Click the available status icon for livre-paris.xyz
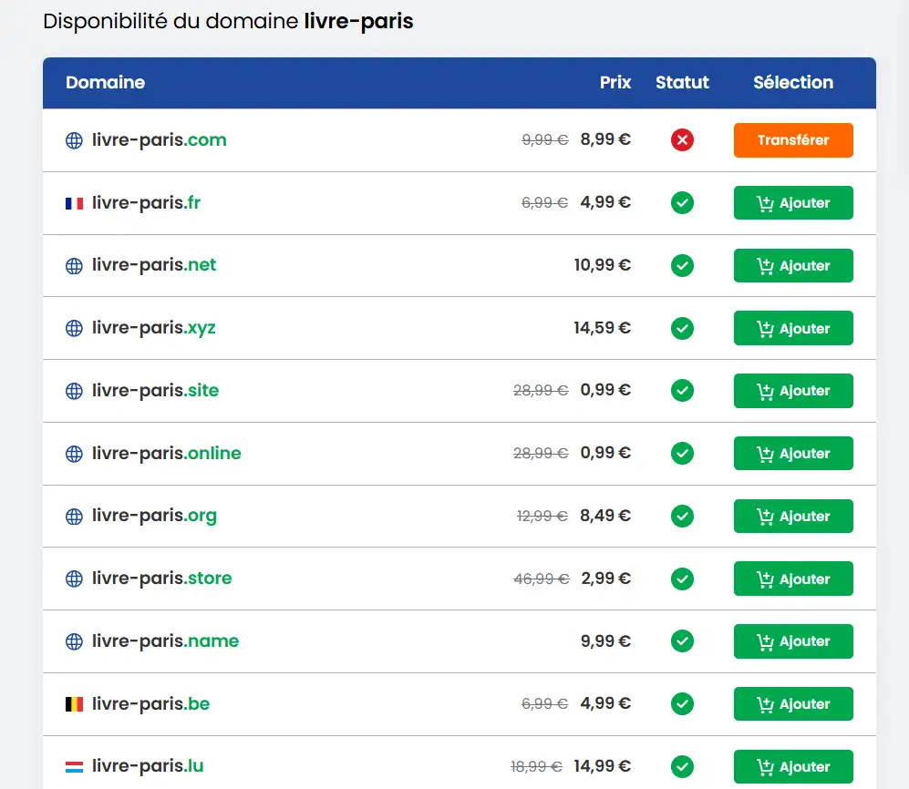This screenshot has height=789, width=909. pyautogui.click(x=682, y=328)
